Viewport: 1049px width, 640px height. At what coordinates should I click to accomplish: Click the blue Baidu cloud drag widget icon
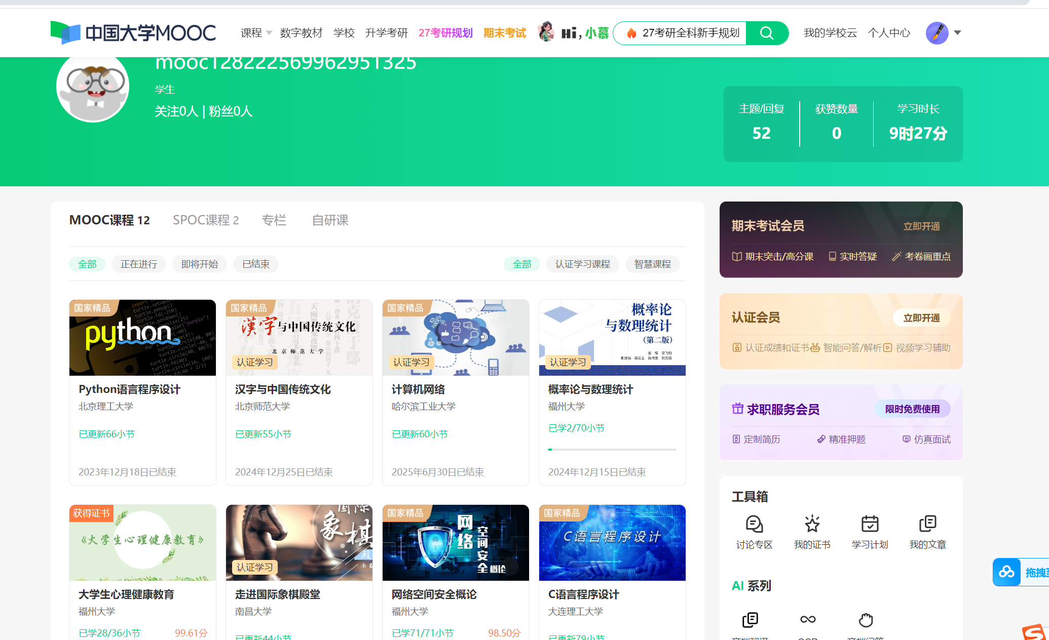pyautogui.click(x=1006, y=572)
